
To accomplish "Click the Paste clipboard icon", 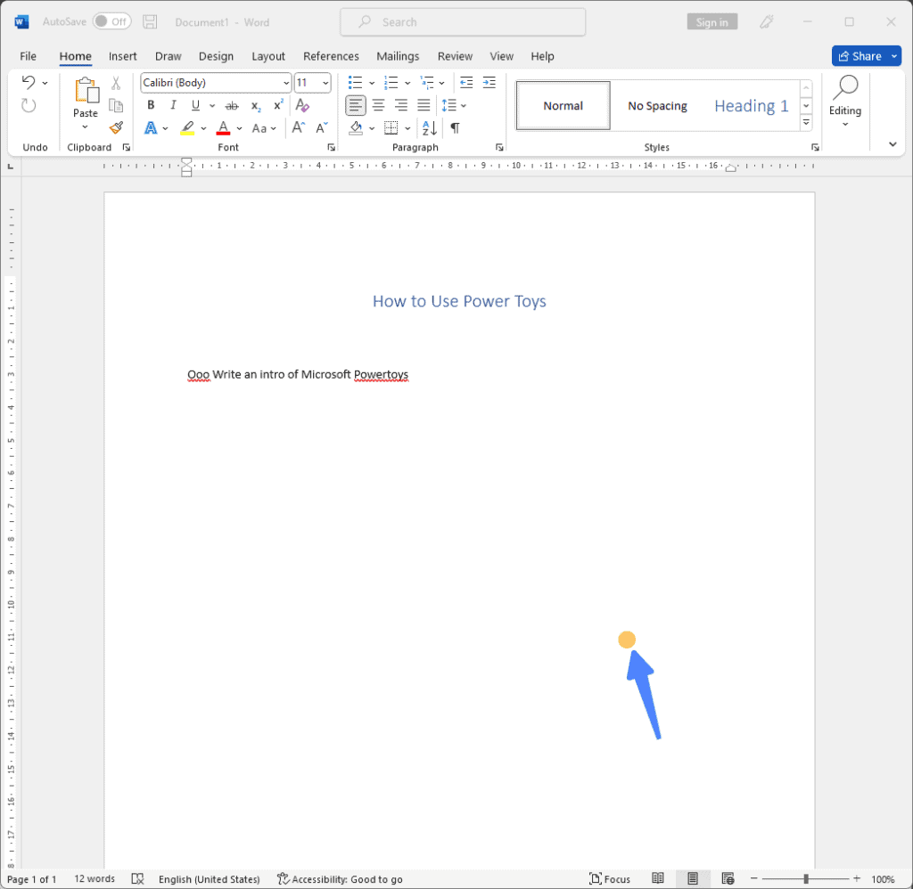I will pyautogui.click(x=86, y=91).
